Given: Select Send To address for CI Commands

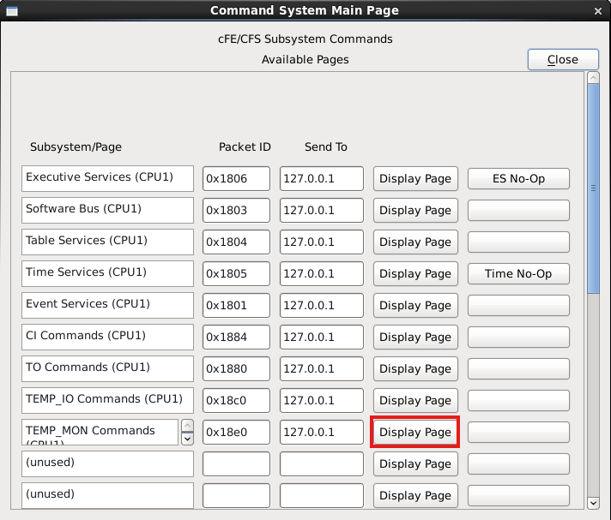Looking at the screenshot, I should (321, 338).
